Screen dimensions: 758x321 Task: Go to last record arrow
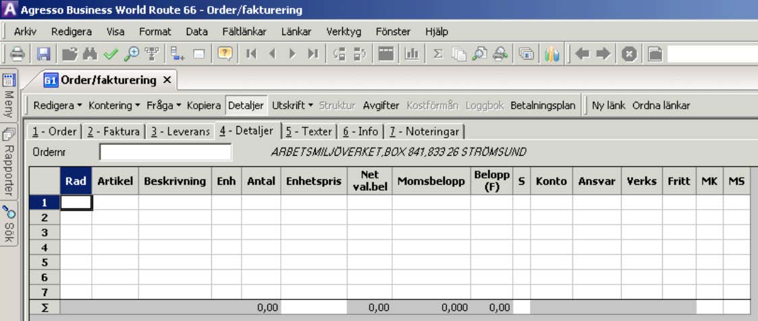tap(313, 53)
